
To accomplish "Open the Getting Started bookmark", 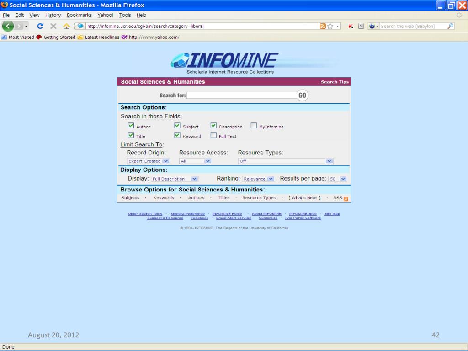I will (56, 37).
